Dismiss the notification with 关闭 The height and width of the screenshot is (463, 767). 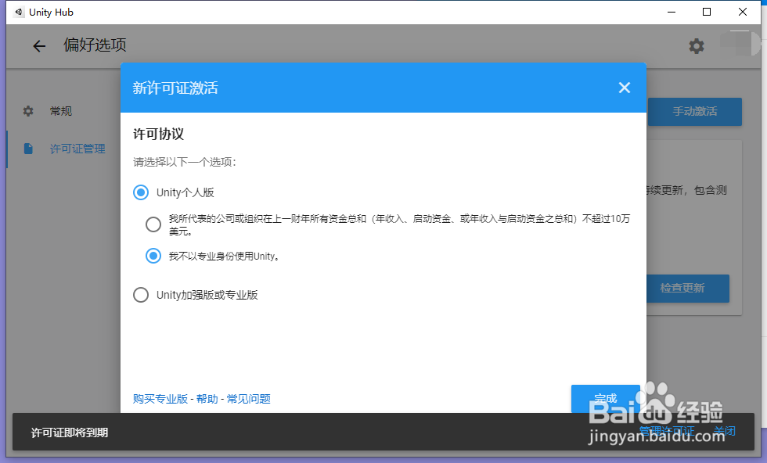(x=725, y=431)
